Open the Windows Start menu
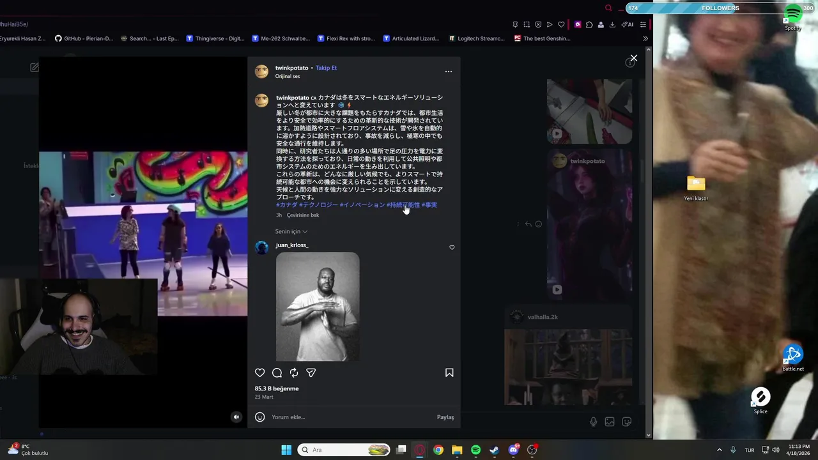The image size is (818, 460). 286,450
